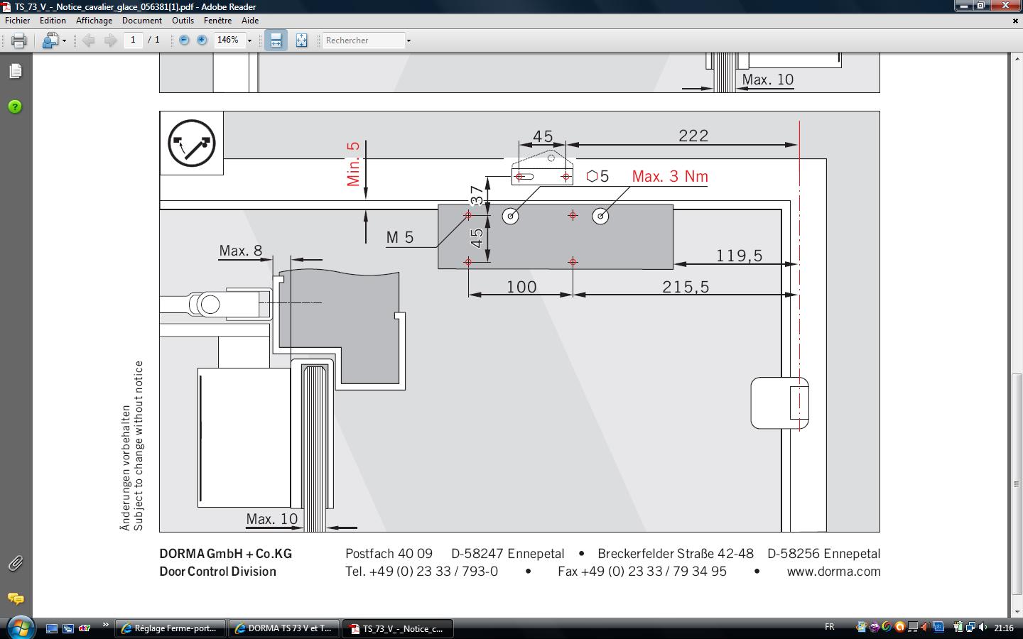Image resolution: width=1023 pixels, height=639 pixels.
Task: Go to next page arrow
Action: pos(110,40)
